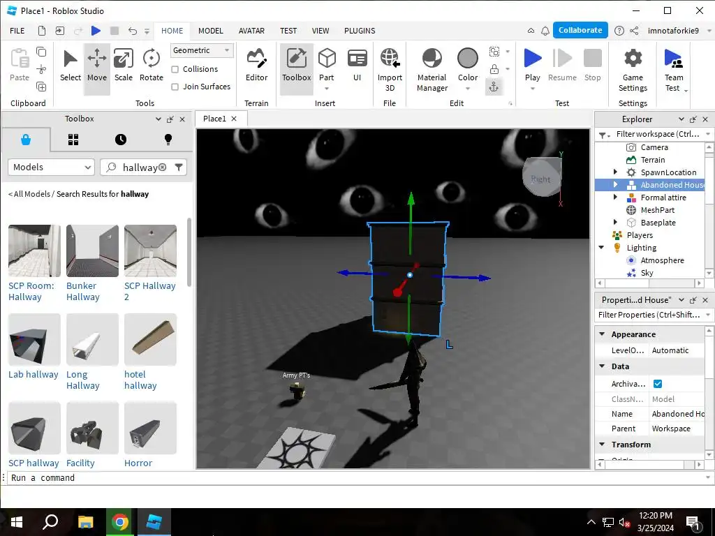Go back via All Models link
Image resolution: width=715 pixels, height=536 pixels.
click(29, 194)
